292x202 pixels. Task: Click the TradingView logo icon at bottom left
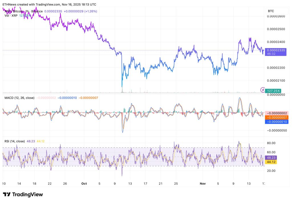[x=7, y=194]
